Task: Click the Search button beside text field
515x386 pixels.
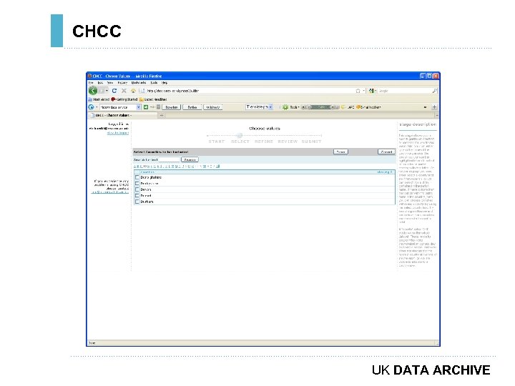Action: (190, 159)
